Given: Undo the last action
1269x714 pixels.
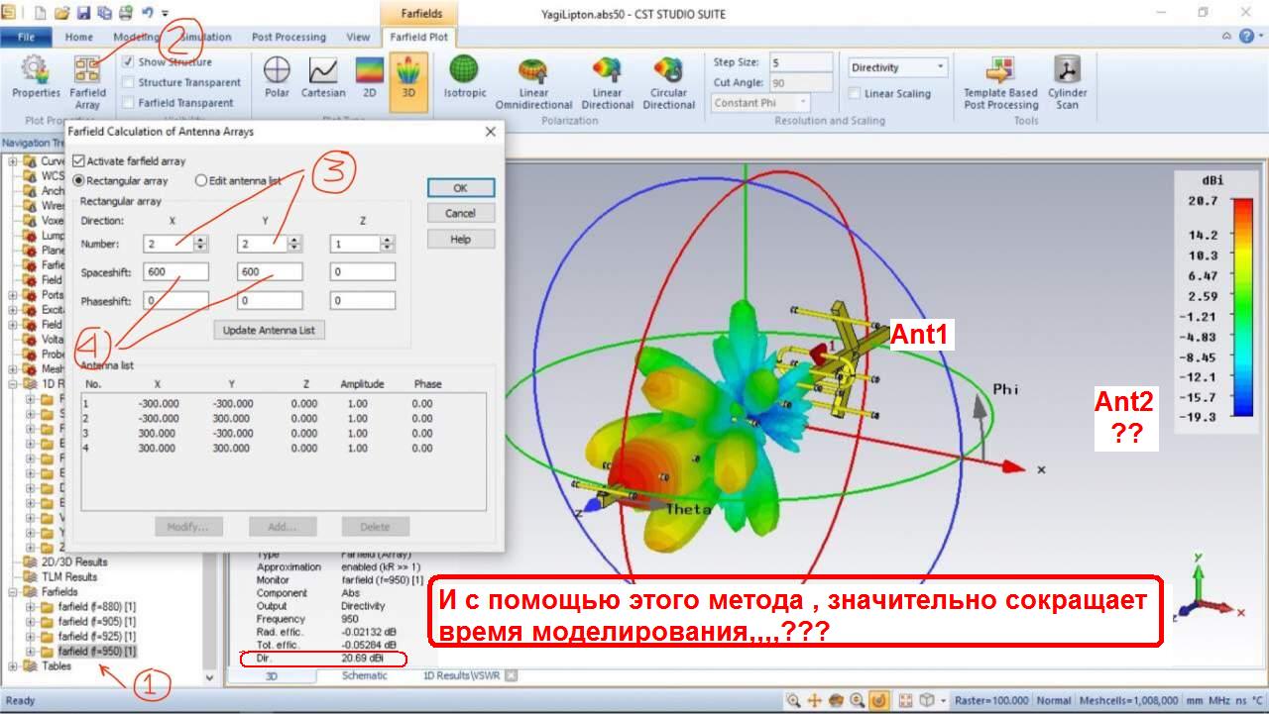Looking at the screenshot, I should click(147, 13).
